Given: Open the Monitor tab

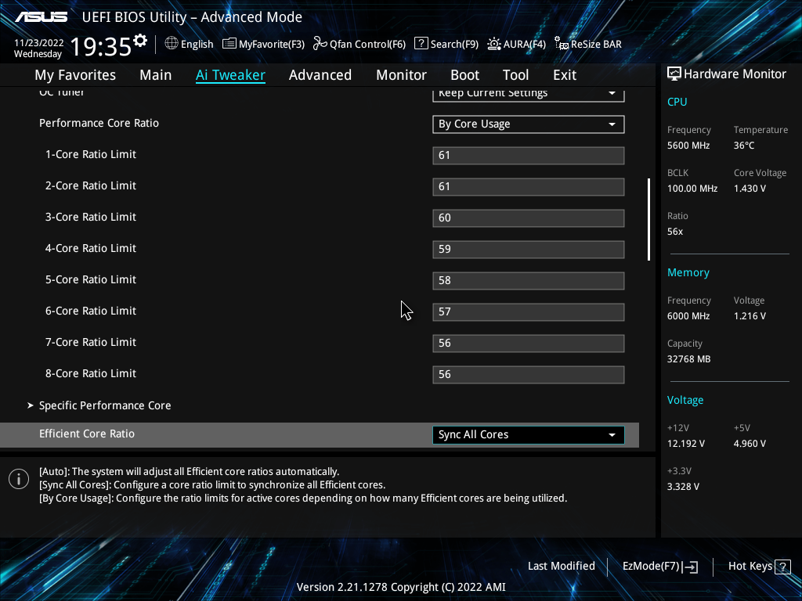Looking at the screenshot, I should 401,75.
